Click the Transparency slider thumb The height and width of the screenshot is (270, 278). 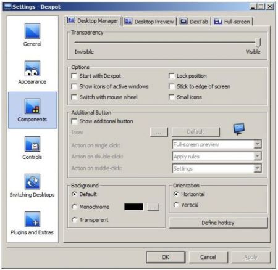click(258, 43)
